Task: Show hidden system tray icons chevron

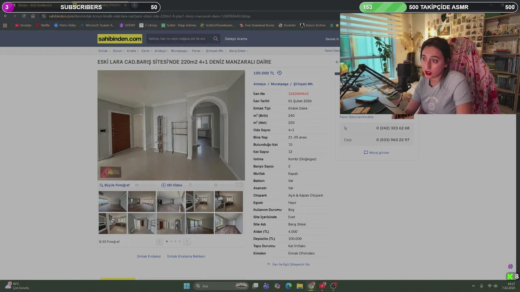Action: [x=473, y=286]
